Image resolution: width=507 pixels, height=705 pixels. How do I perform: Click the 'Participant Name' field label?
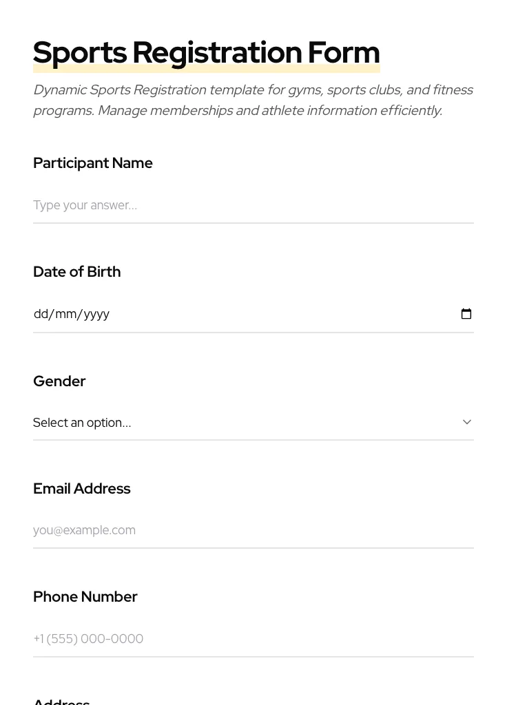pyautogui.click(x=93, y=163)
